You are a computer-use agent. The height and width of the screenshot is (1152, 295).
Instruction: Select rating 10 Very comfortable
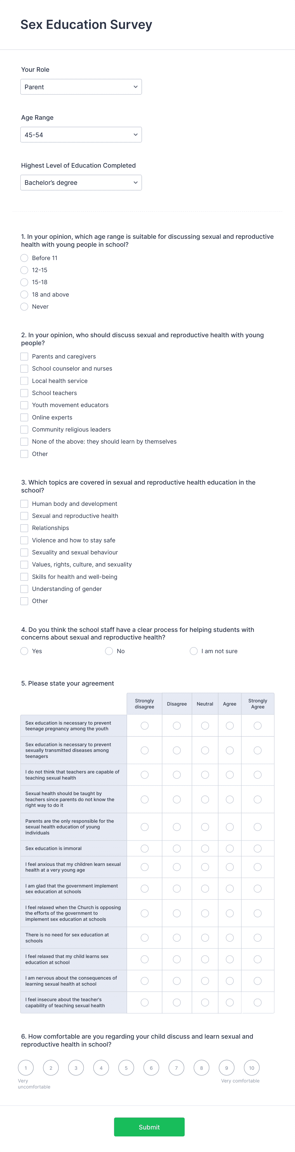coord(252,1068)
